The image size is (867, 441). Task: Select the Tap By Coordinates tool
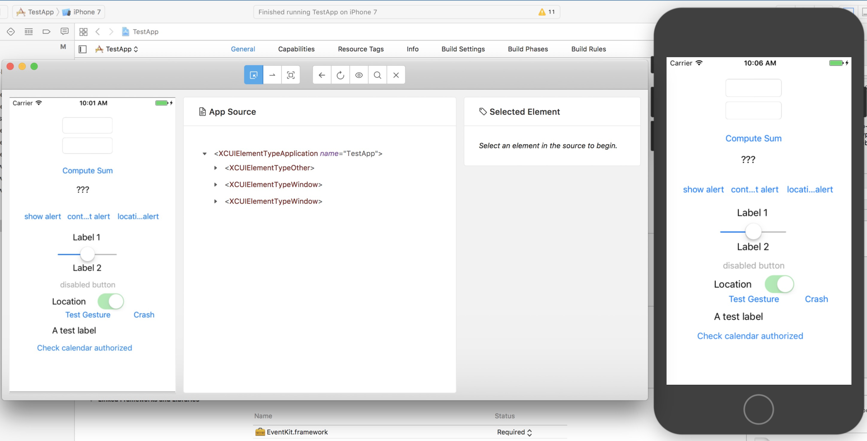(291, 75)
